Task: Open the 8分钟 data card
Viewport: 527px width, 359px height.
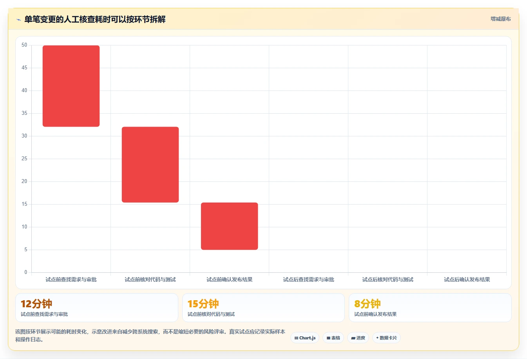Action: (x=430, y=308)
